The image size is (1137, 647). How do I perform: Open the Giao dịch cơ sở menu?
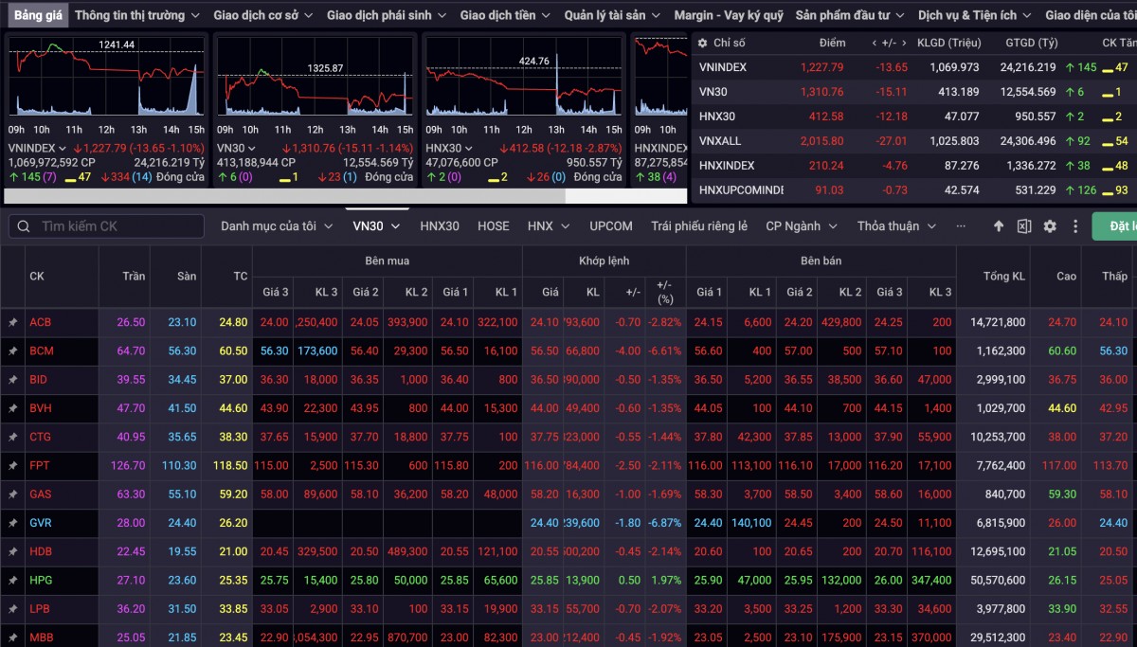click(262, 15)
